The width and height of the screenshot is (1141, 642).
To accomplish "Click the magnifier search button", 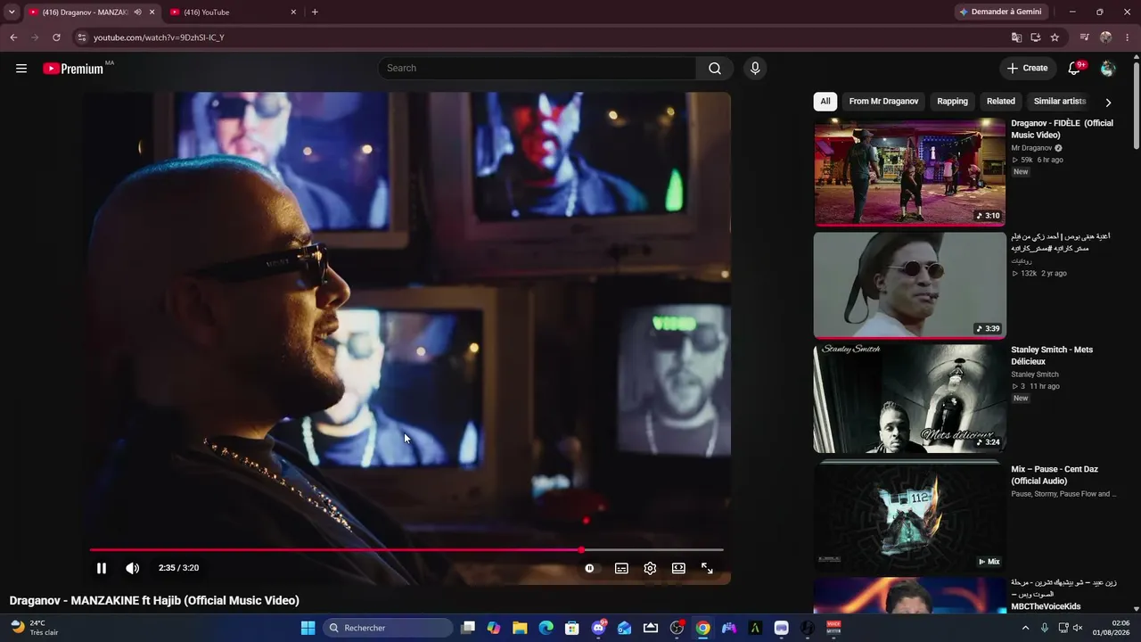I will pos(715,68).
